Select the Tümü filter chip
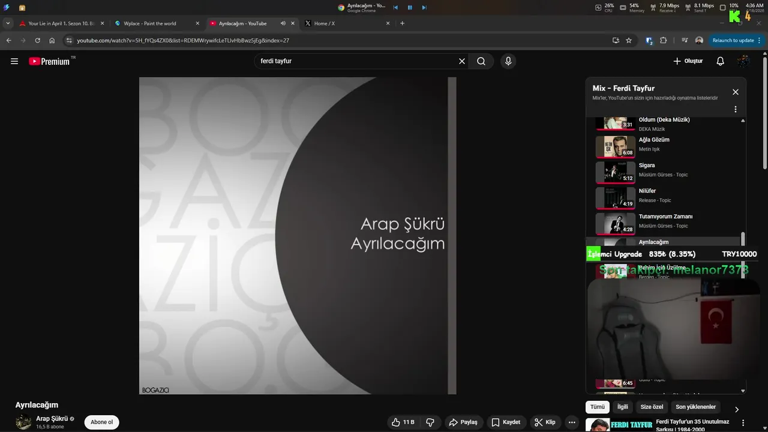 (598, 407)
